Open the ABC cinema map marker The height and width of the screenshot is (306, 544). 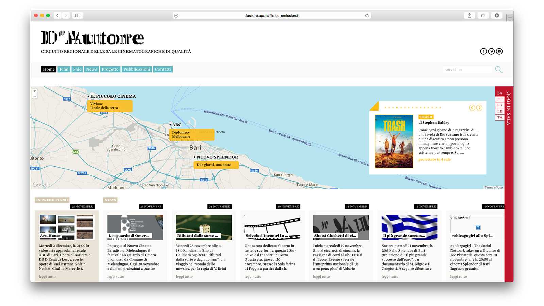pyautogui.click(x=175, y=125)
